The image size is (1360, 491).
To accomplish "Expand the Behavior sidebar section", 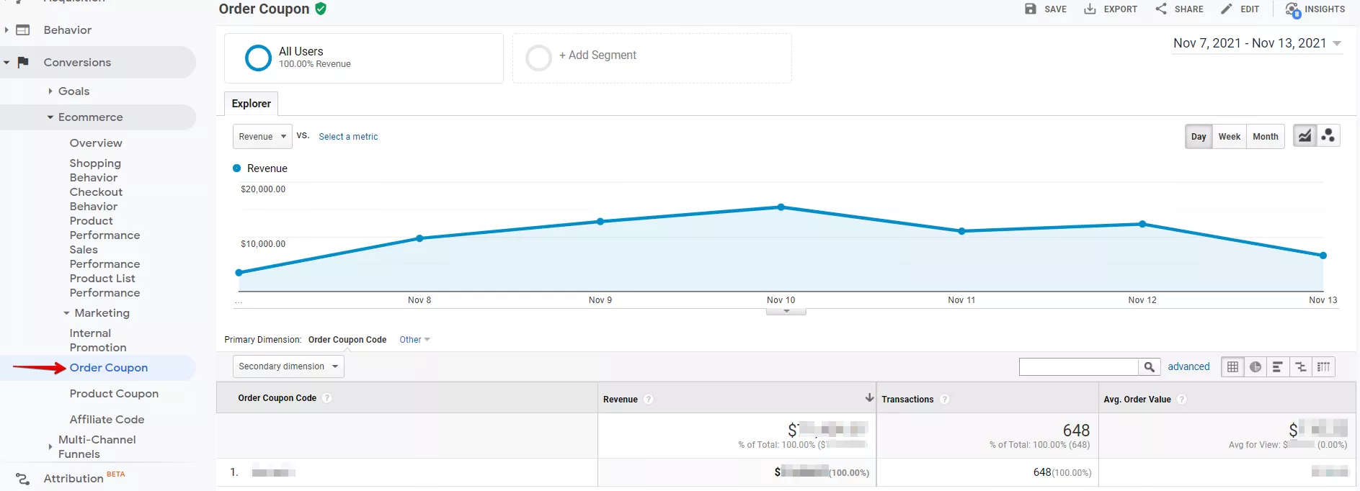I will click(6, 30).
